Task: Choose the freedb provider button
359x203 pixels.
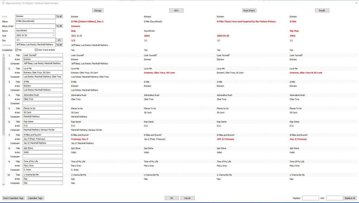Action: pyautogui.click(x=322, y=11)
